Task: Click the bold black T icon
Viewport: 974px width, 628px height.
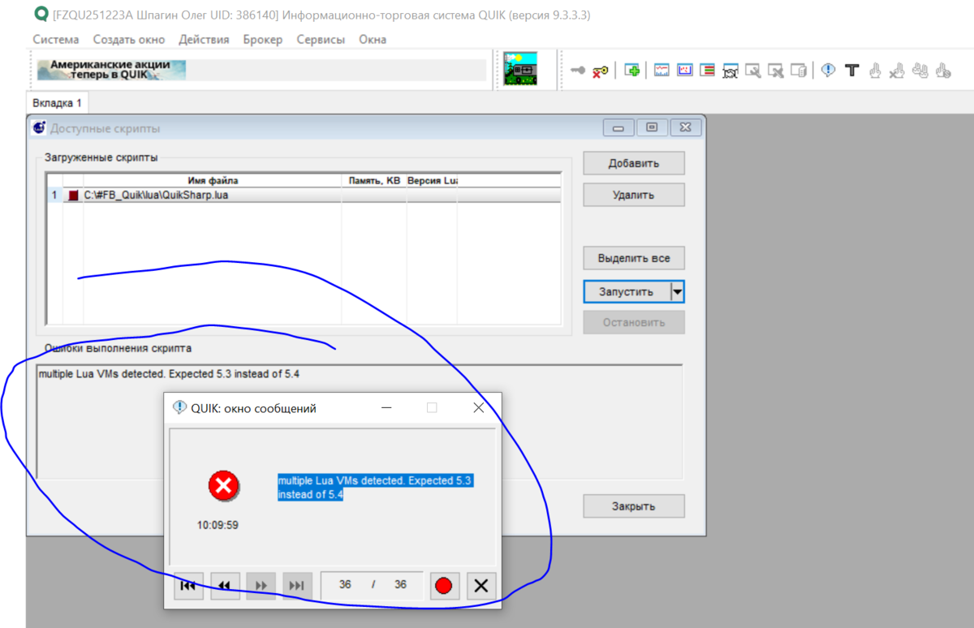Action: [851, 71]
